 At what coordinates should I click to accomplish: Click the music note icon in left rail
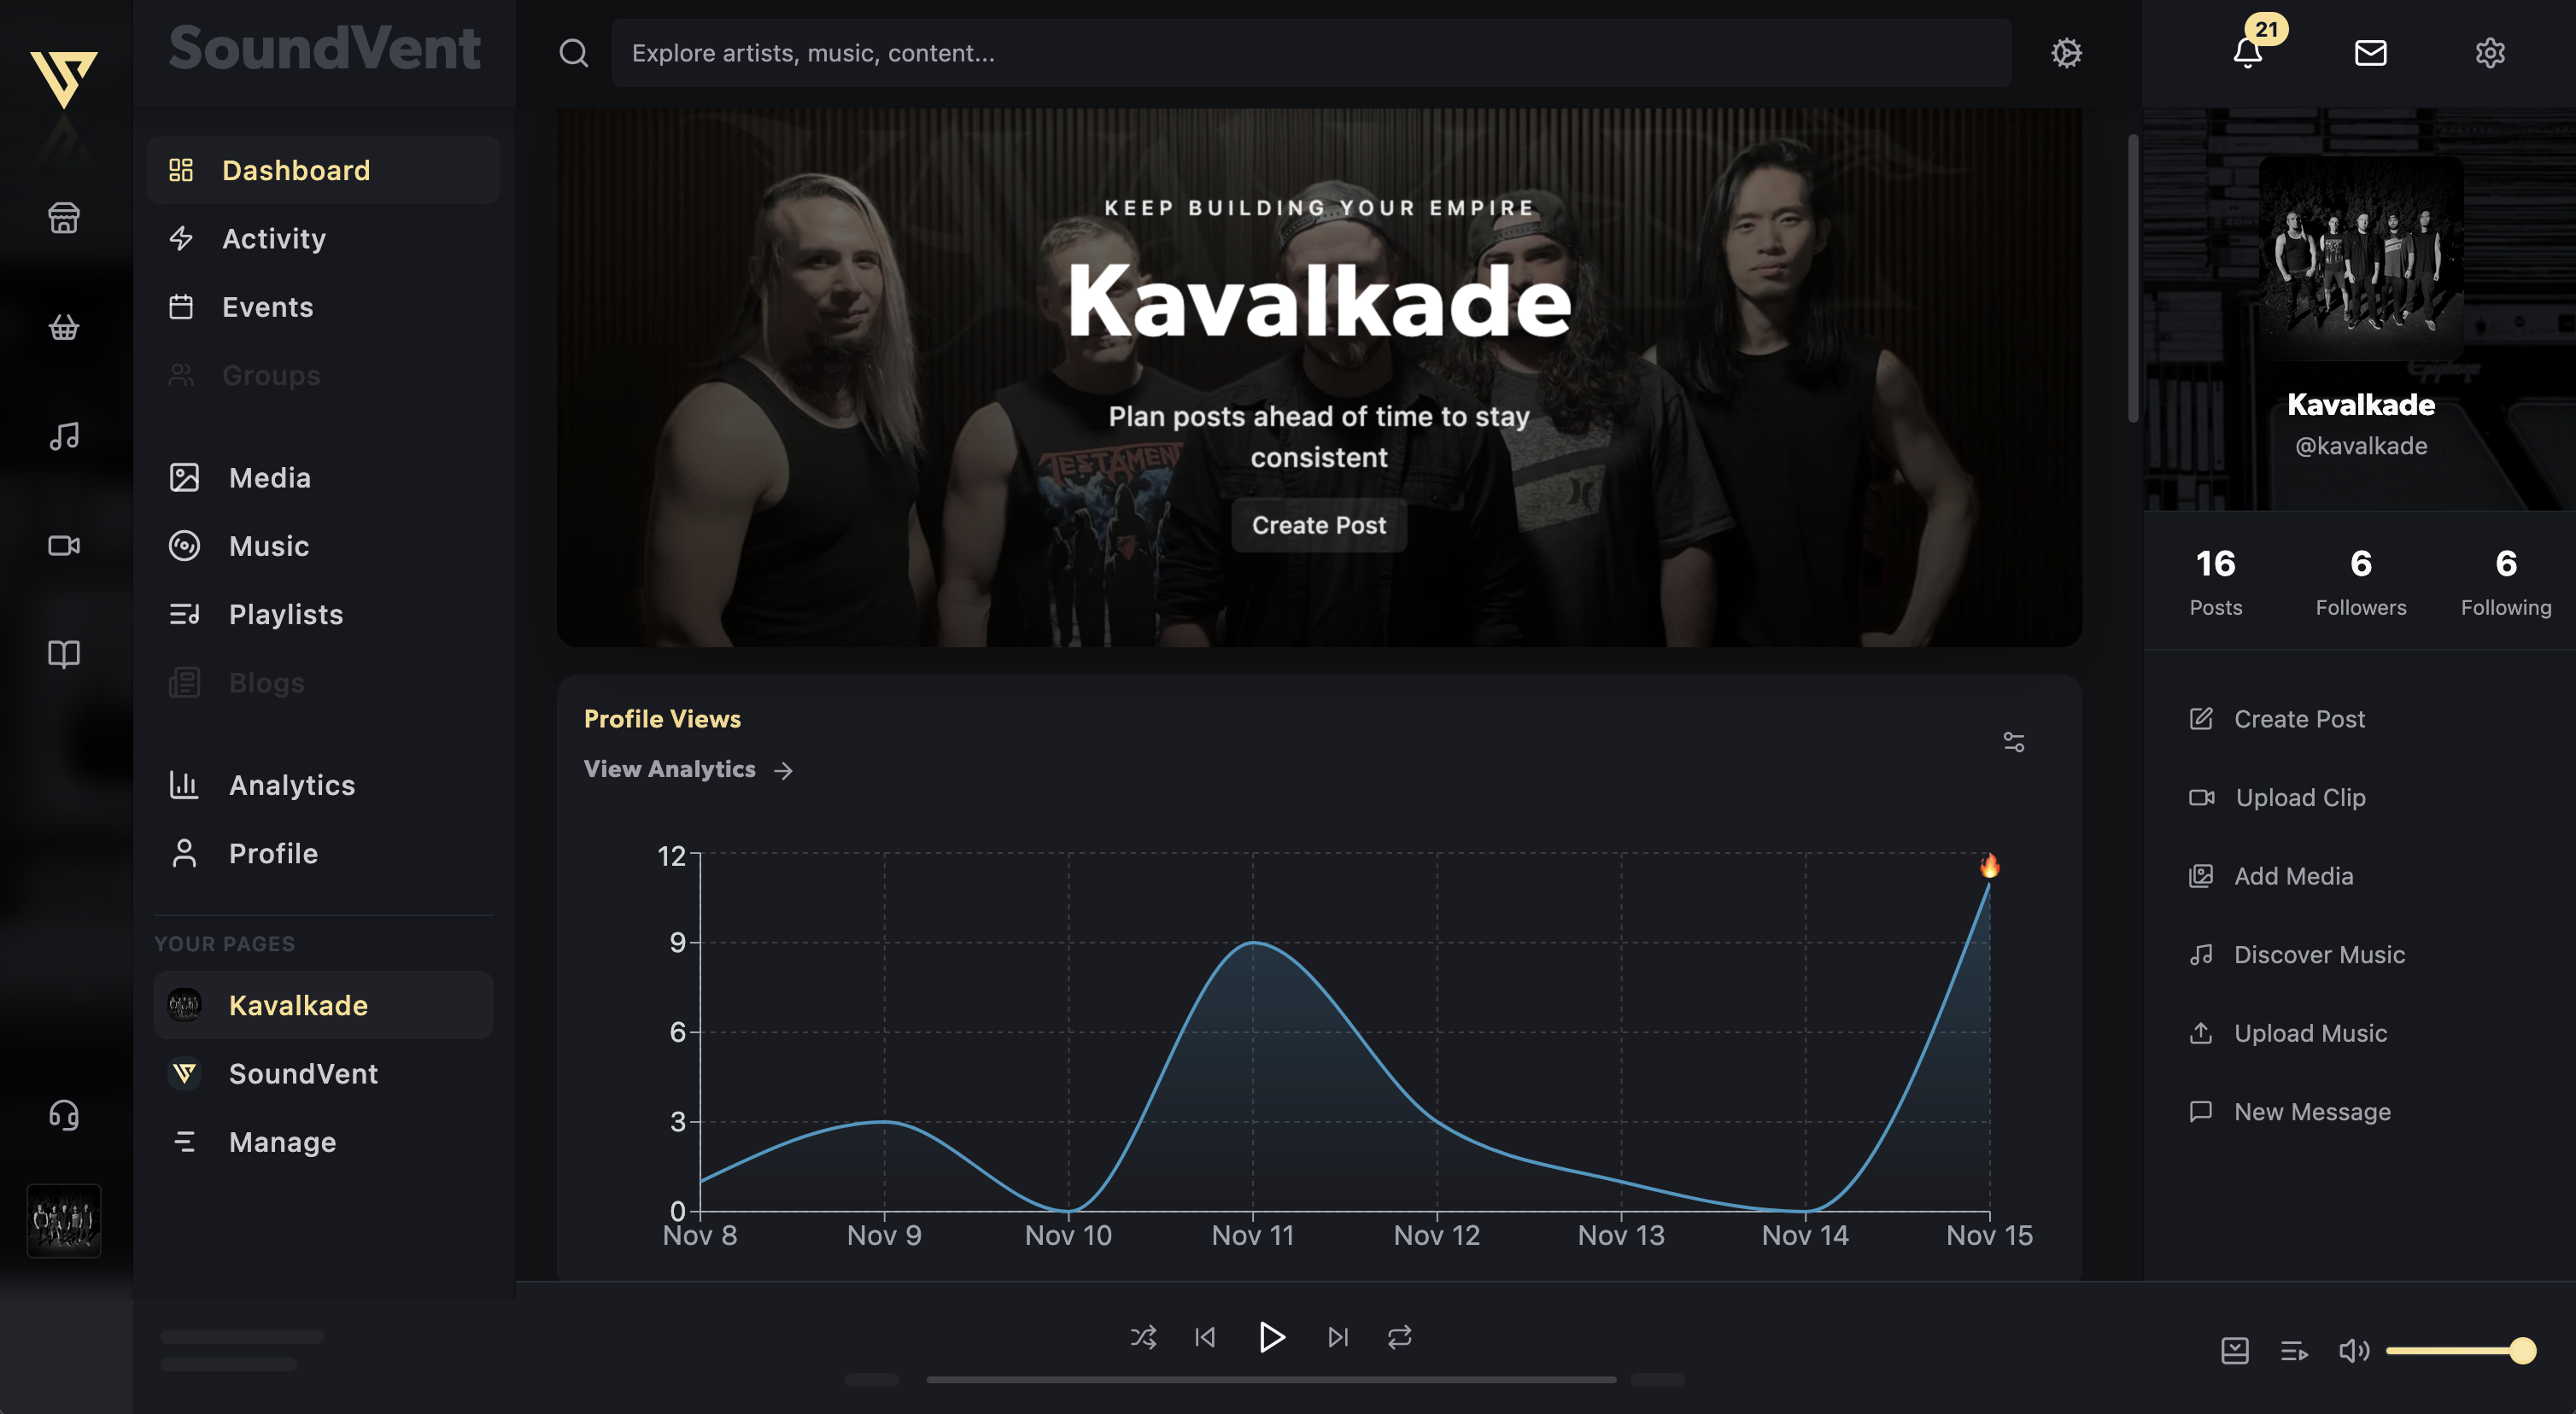tap(64, 436)
